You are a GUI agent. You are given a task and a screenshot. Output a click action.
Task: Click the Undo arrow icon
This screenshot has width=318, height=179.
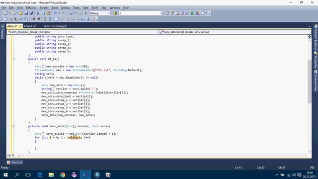click(x=55, y=13)
